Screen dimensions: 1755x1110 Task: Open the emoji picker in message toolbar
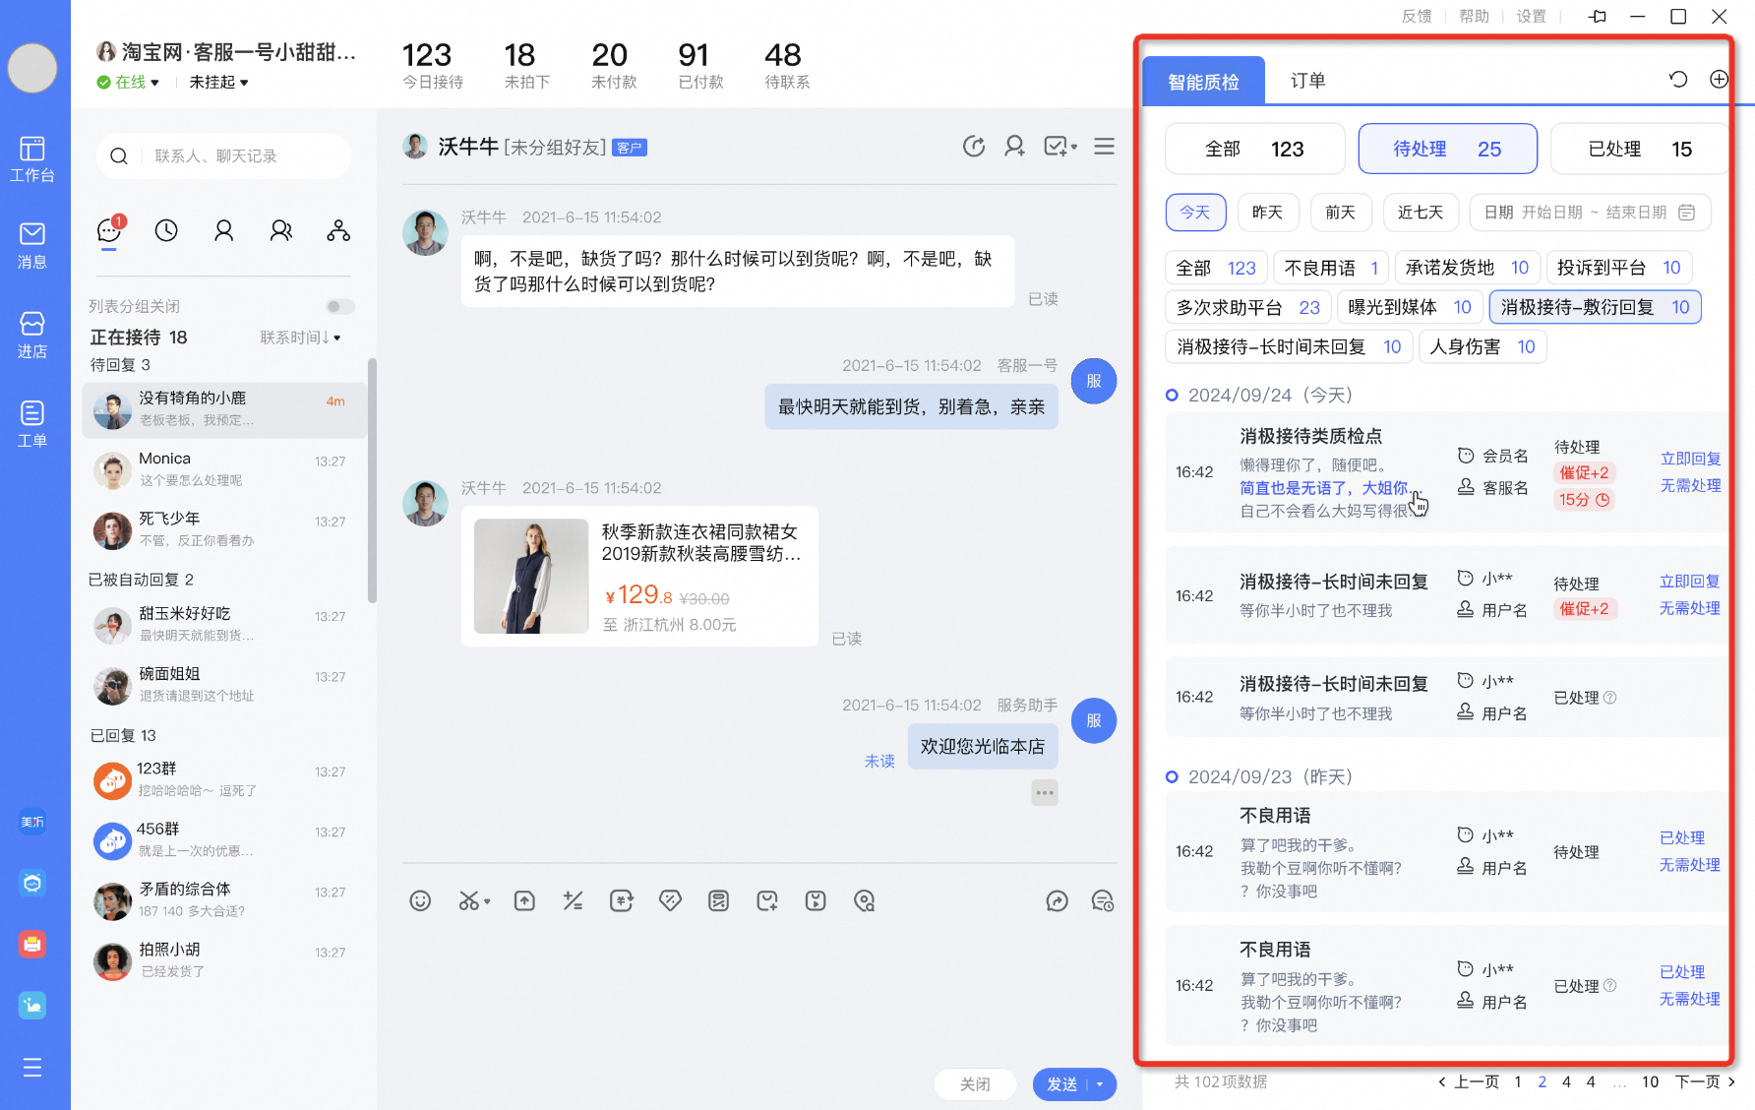420,900
